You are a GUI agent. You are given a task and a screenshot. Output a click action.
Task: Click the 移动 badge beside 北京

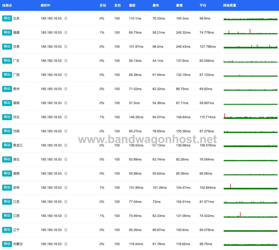[x=7, y=18]
